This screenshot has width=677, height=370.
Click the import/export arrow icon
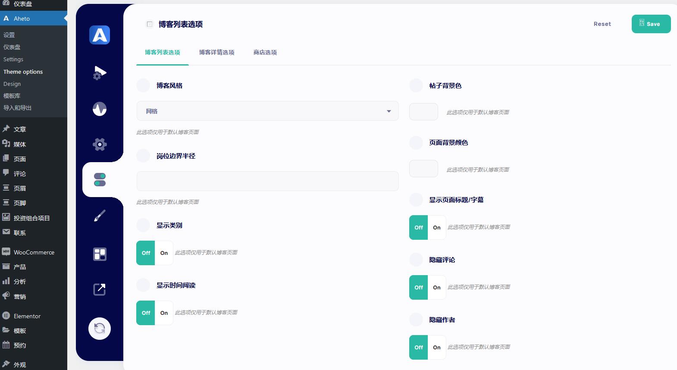[100, 289]
